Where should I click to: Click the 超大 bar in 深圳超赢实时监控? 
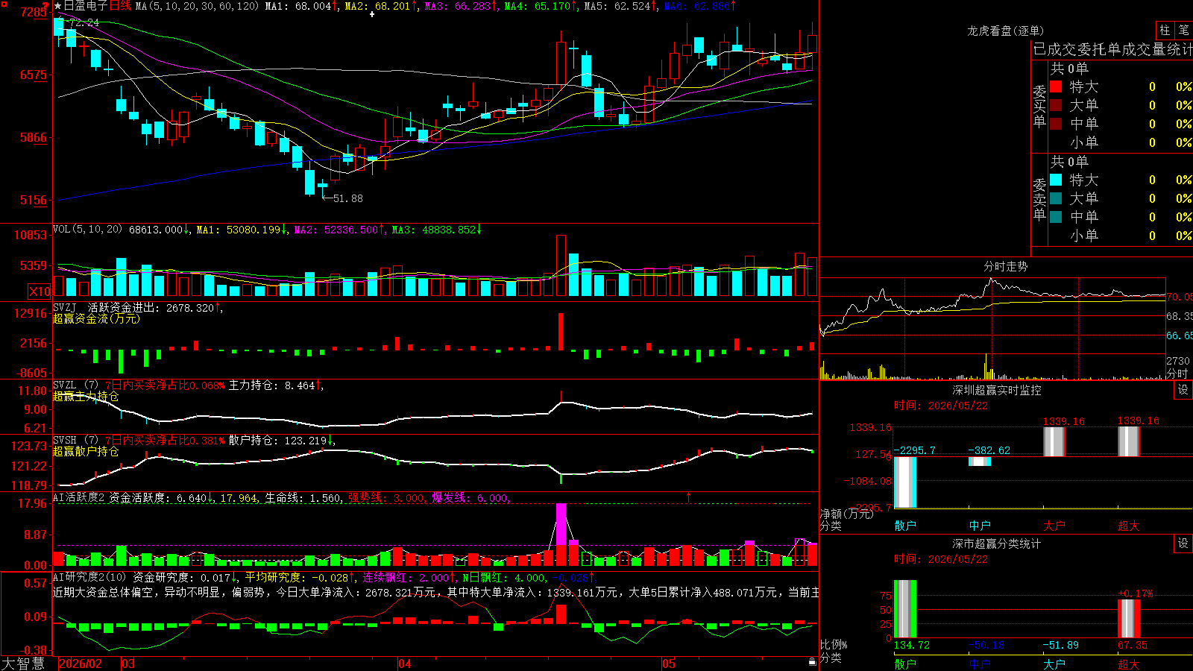pyautogui.click(x=1129, y=441)
